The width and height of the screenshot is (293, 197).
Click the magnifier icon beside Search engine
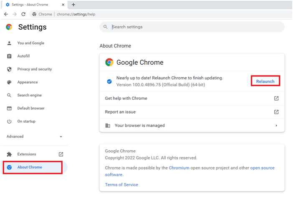(x=9, y=95)
